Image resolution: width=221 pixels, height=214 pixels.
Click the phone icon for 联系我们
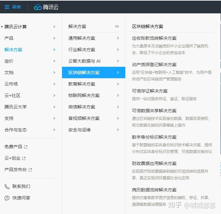(7, 187)
